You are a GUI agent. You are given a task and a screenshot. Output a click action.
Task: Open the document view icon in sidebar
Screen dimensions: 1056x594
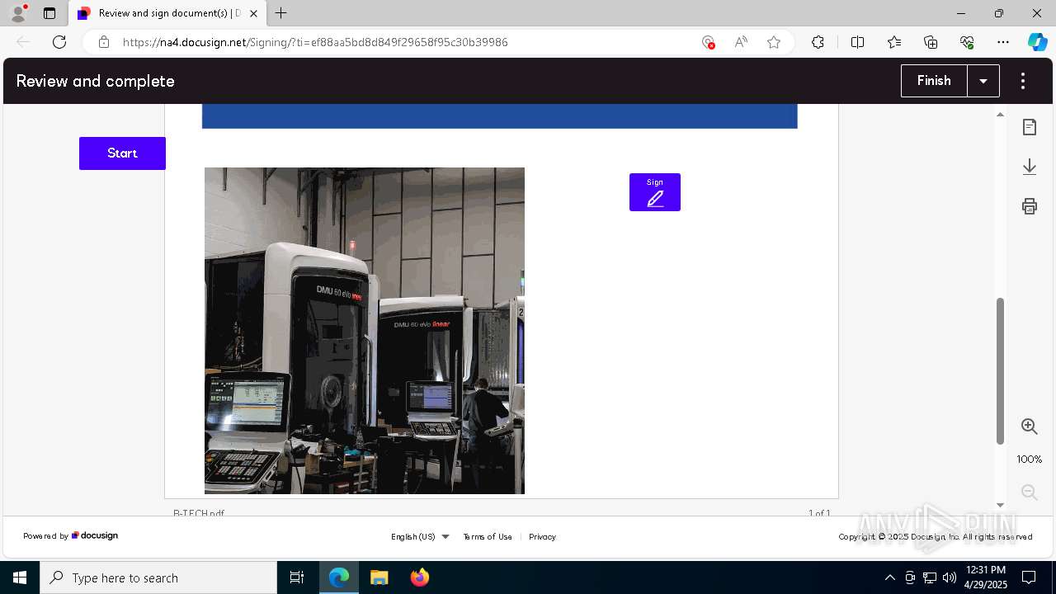1030,127
